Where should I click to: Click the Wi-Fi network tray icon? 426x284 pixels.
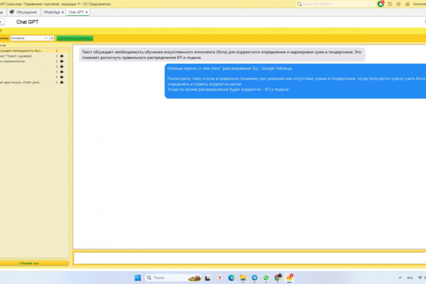pos(420,277)
